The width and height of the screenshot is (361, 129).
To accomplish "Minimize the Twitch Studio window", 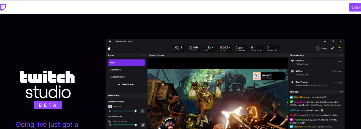I will pos(325,41).
